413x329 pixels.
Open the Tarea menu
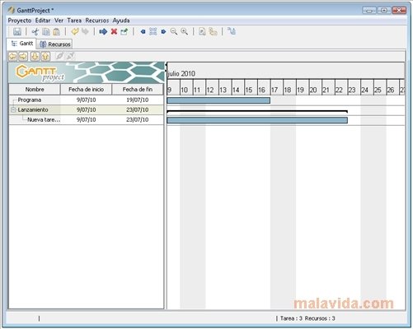(74, 21)
